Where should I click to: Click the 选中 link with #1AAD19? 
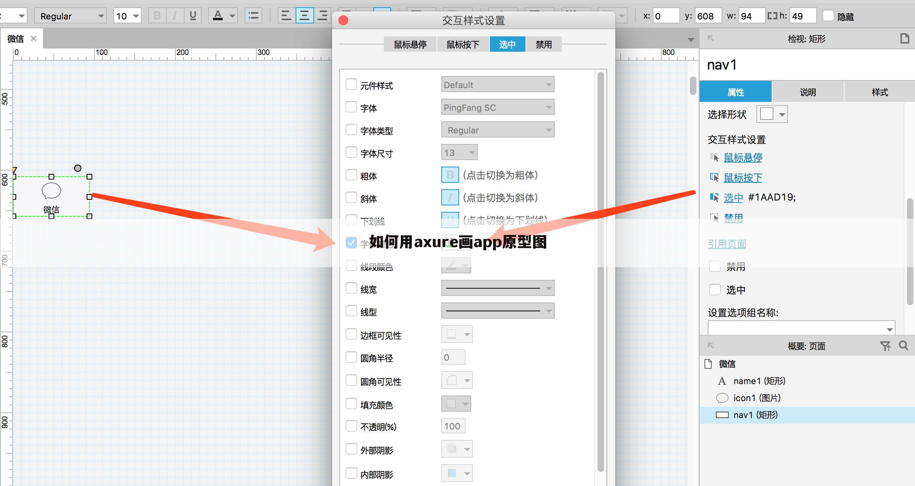click(733, 197)
